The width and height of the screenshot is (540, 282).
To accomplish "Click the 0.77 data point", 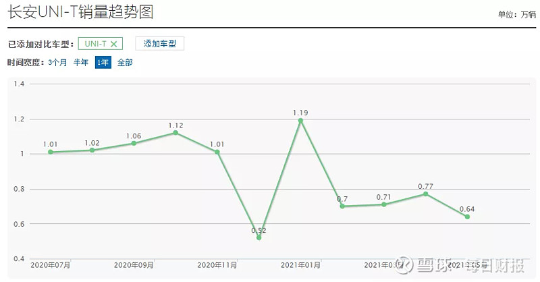I will pos(426,194).
